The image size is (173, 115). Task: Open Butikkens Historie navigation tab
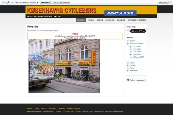(137, 20)
